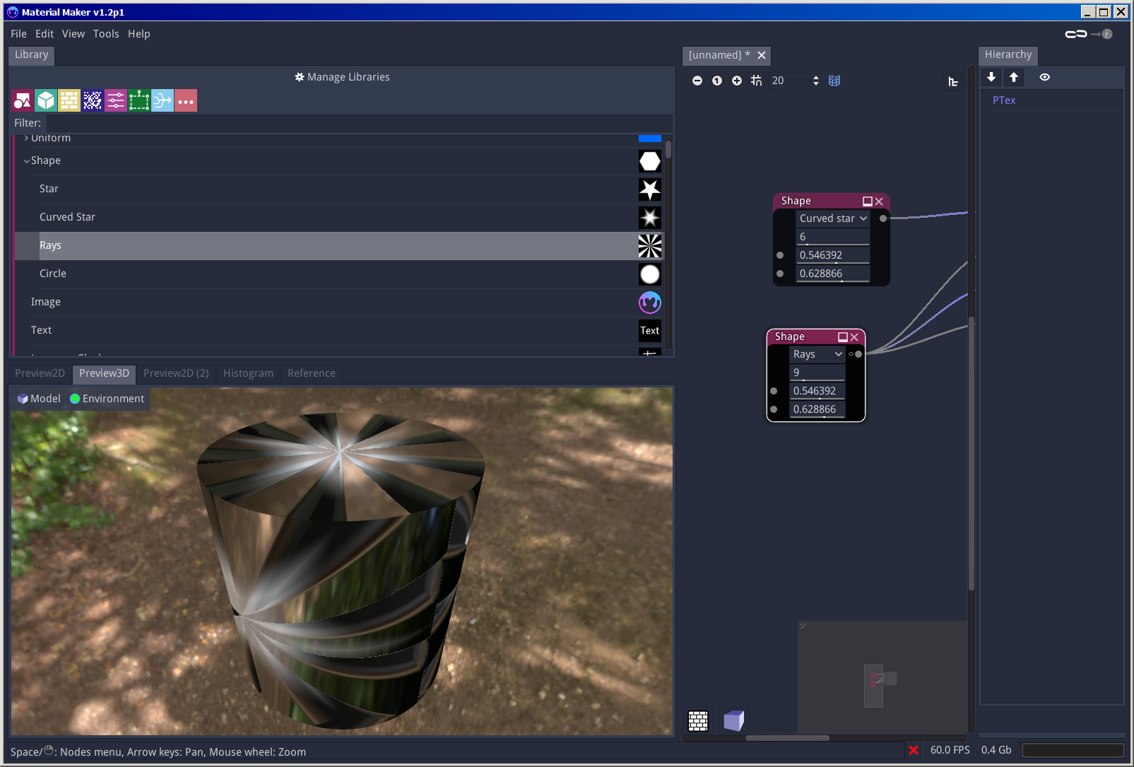The height and width of the screenshot is (767, 1134).
Task: Collapse the Shape tree category
Action: [27, 161]
